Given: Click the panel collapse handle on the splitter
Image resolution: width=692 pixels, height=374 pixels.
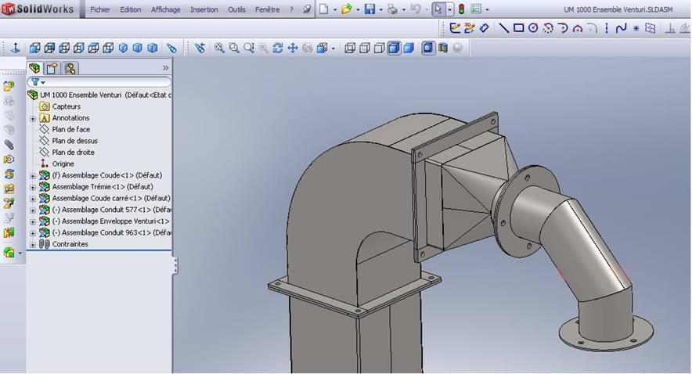Looking at the screenshot, I should pyautogui.click(x=175, y=266).
